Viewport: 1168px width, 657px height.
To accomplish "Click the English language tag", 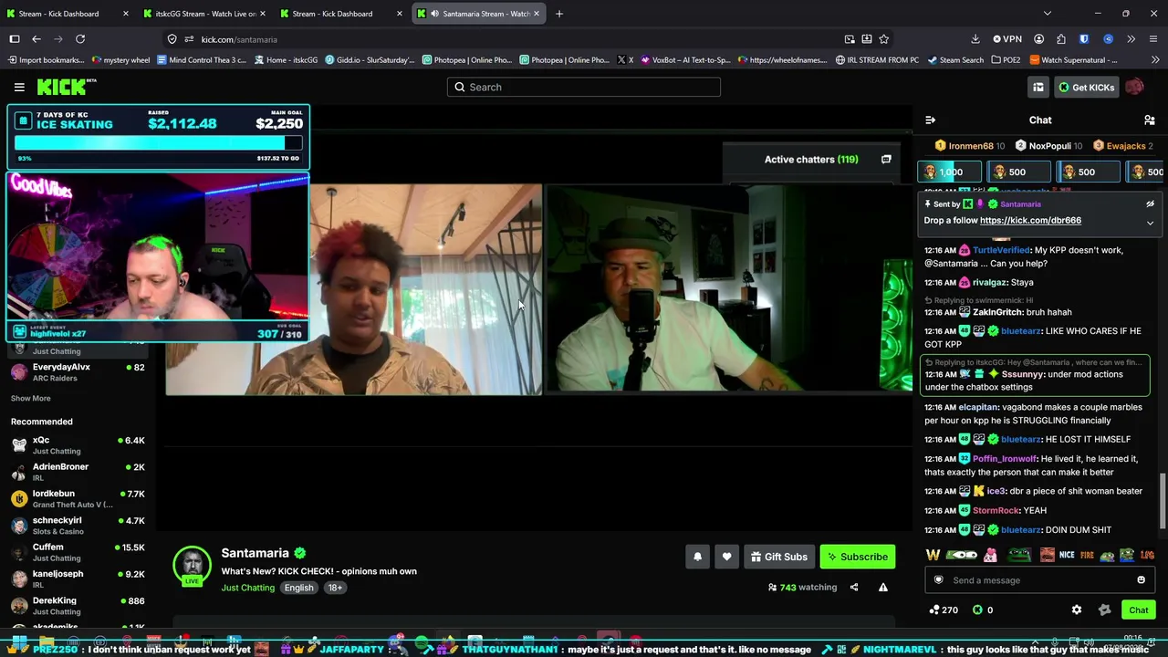I will 298,588.
